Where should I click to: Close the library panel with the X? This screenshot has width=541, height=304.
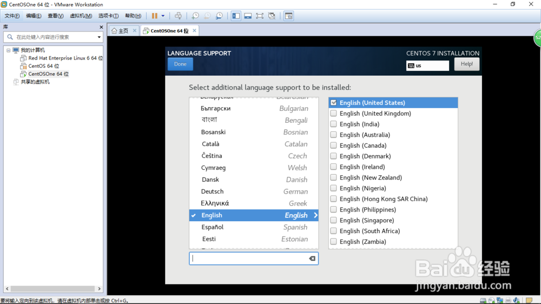(101, 27)
